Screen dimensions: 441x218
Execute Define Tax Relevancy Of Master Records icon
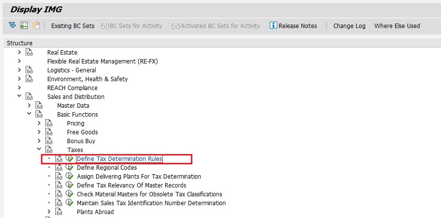tap(70, 186)
